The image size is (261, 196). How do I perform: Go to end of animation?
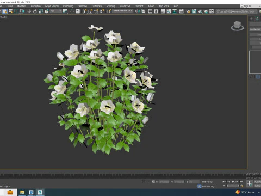[241, 182]
